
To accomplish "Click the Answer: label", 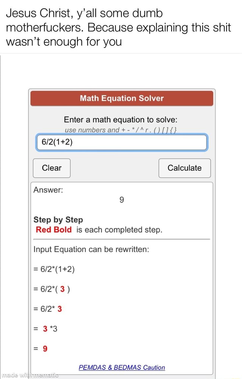I will [48, 190].
